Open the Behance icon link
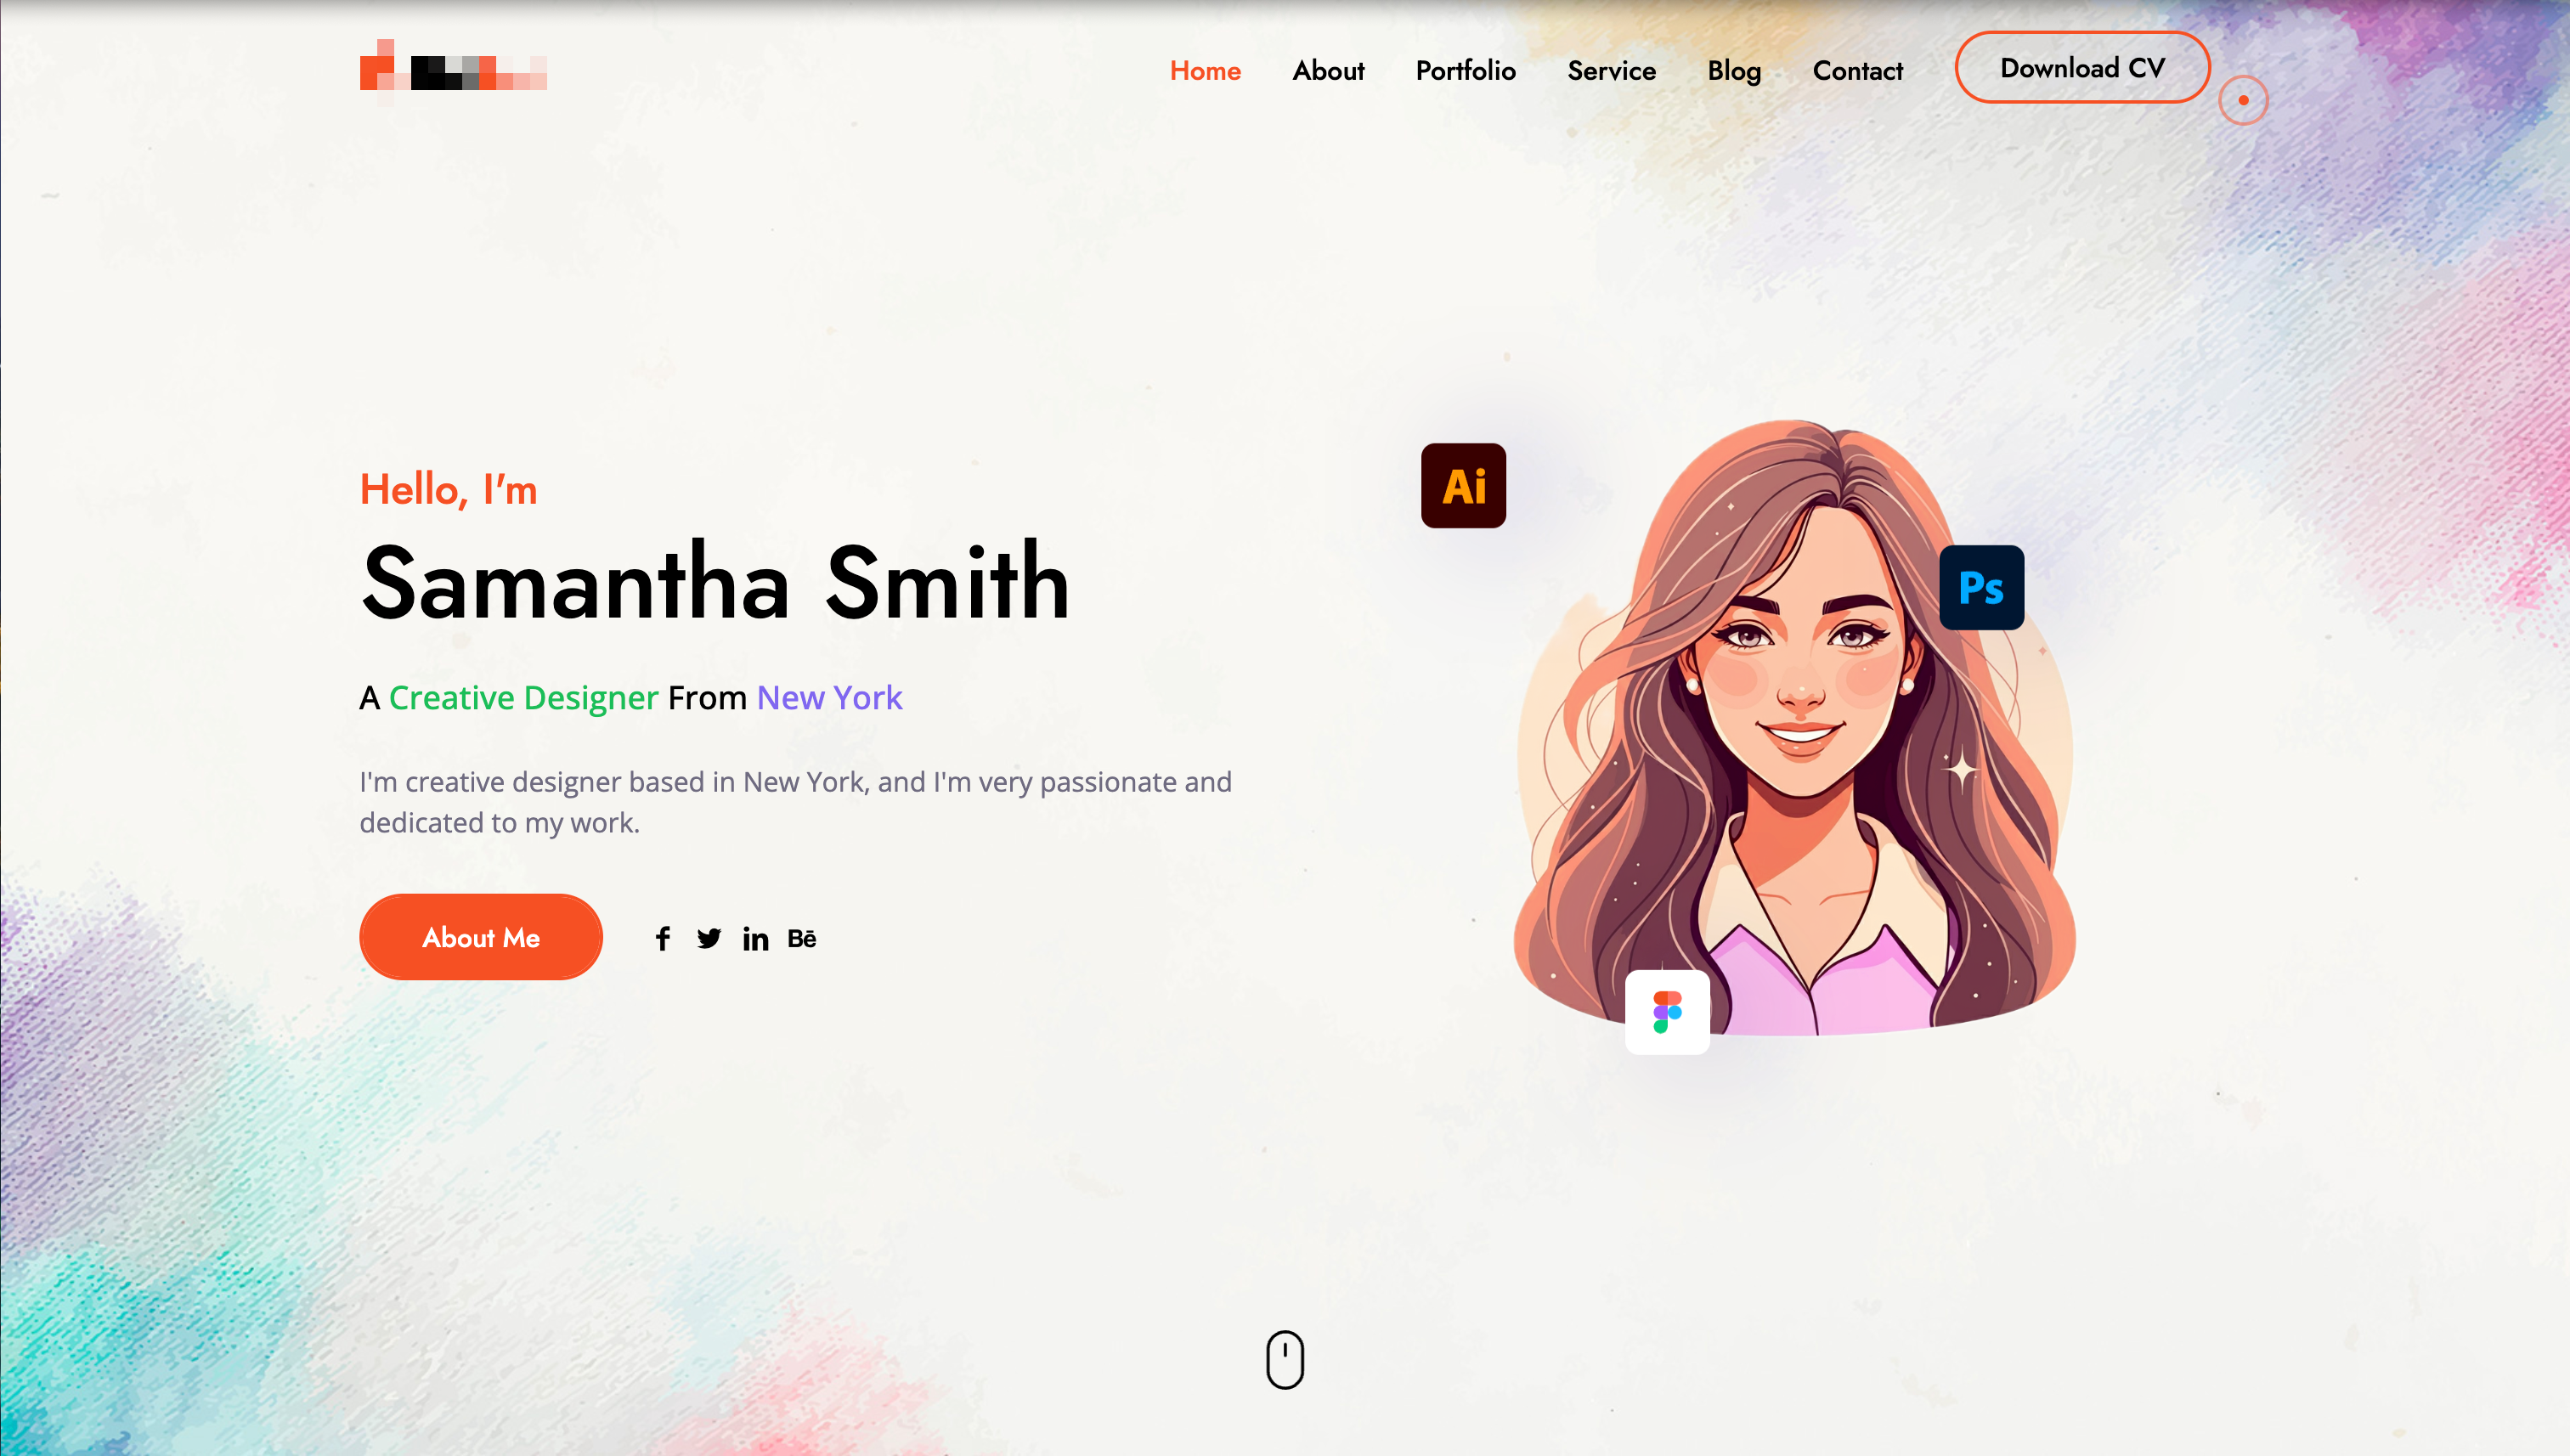The image size is (2570, 1456). [801, 938]
